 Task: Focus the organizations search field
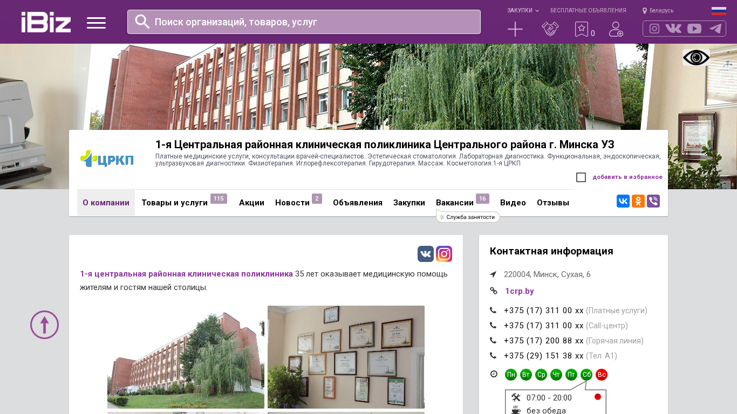[x=304, y=22]
